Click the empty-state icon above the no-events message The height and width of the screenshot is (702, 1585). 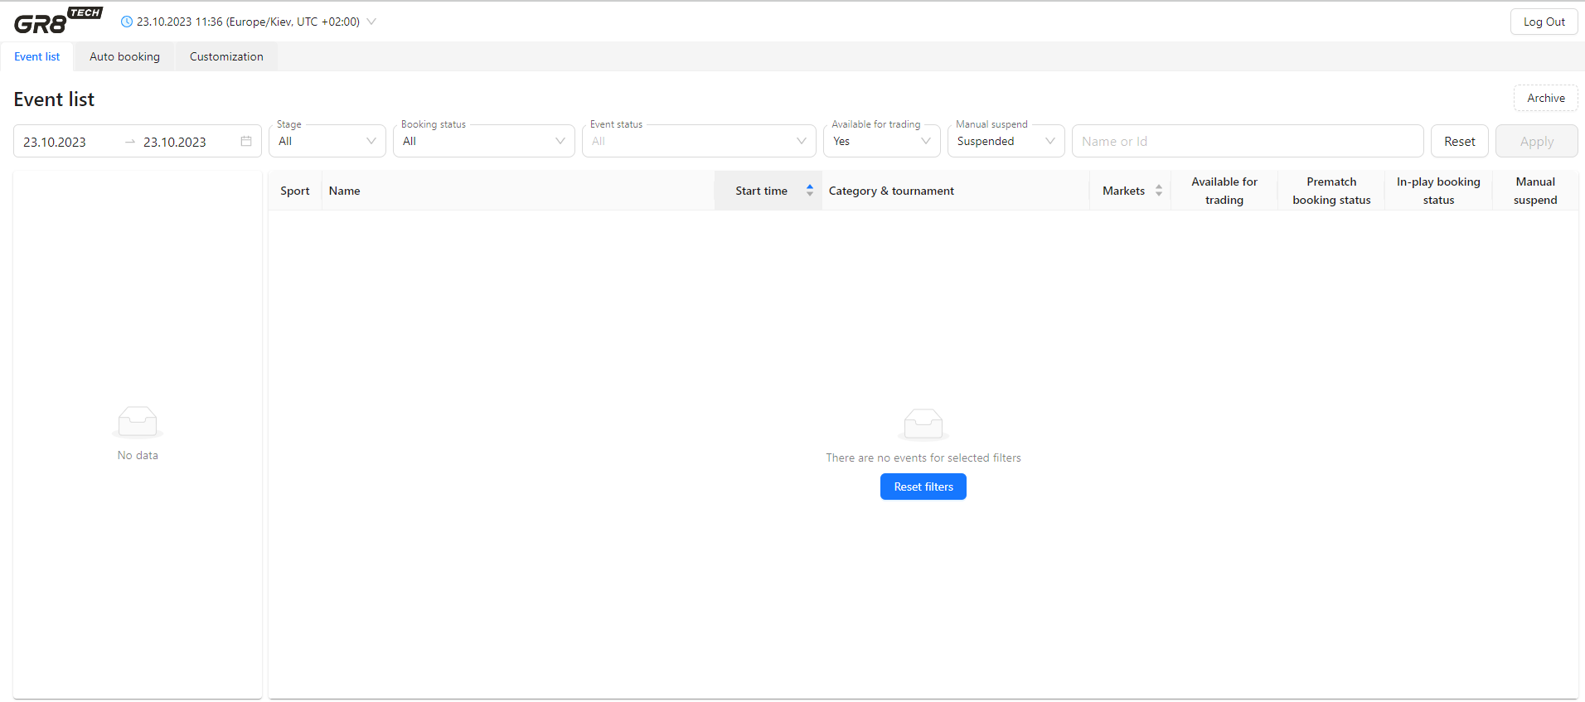tap(923, 424)
